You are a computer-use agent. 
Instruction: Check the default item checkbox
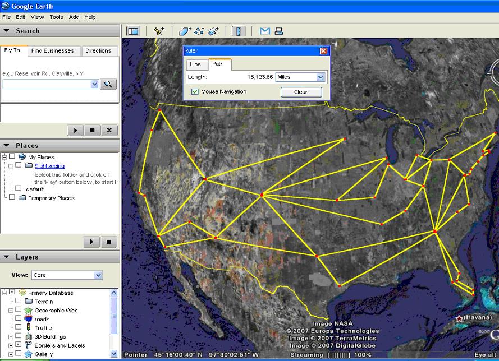(x=19, y=188)
